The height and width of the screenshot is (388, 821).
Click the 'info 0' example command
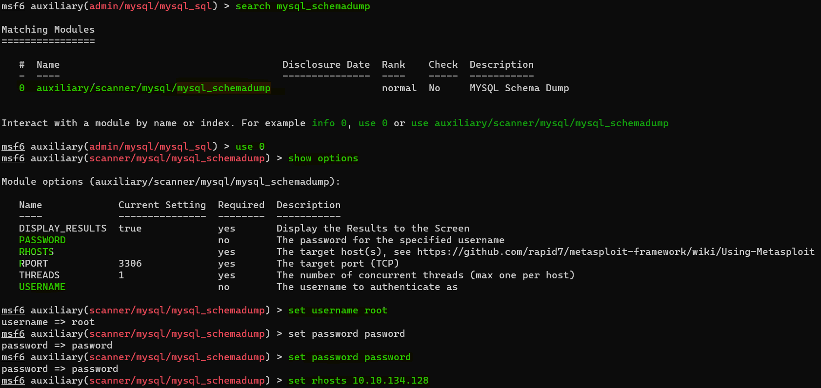(329, 123)
